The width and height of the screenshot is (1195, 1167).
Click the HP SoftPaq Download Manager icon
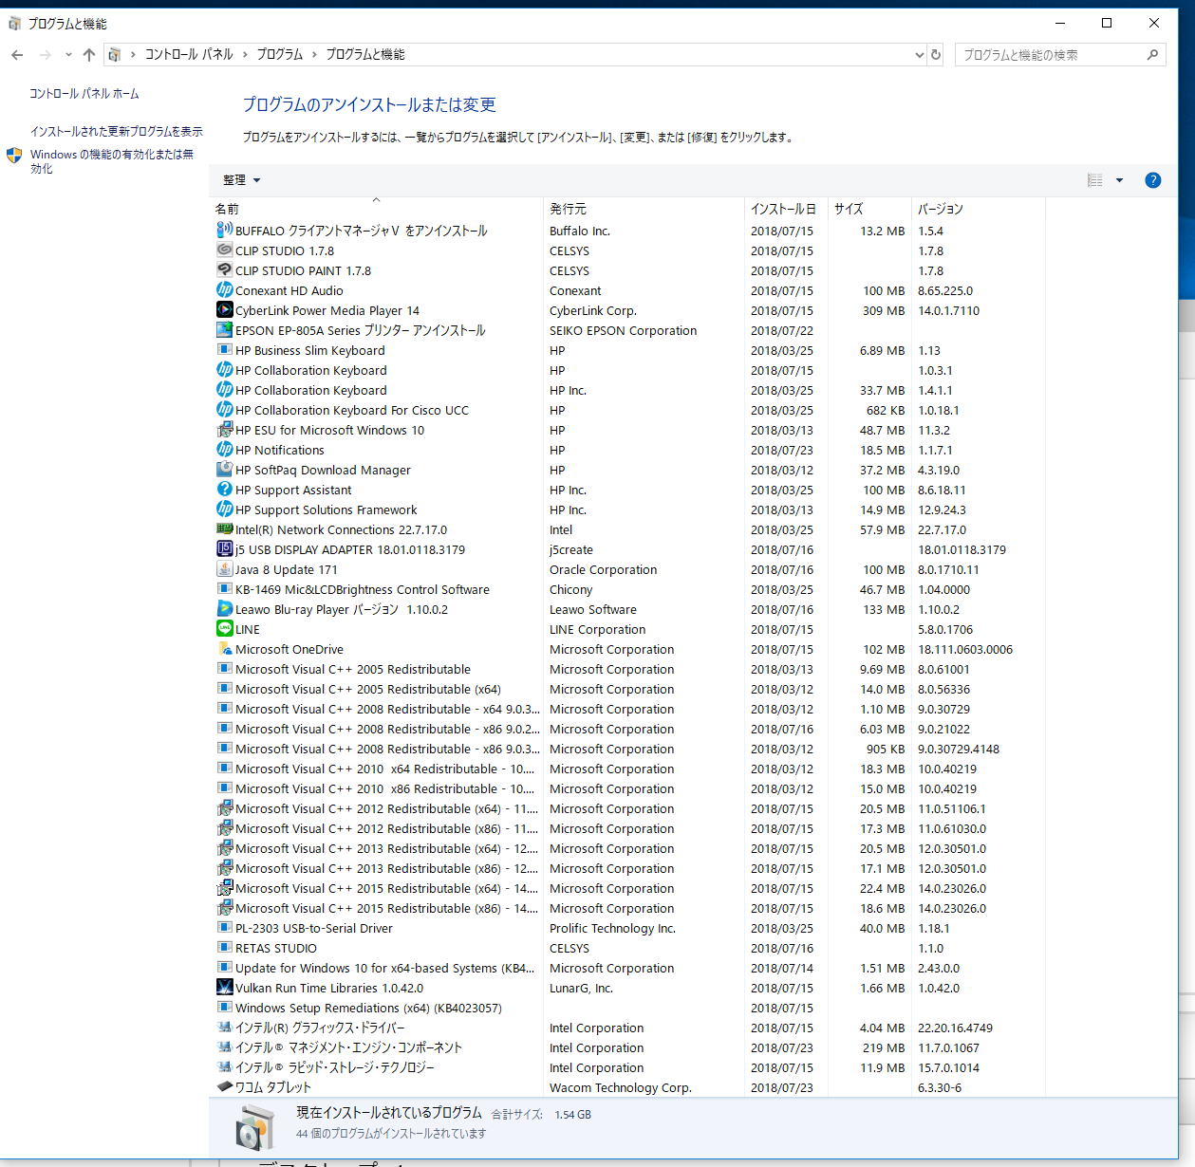point(225,470)
